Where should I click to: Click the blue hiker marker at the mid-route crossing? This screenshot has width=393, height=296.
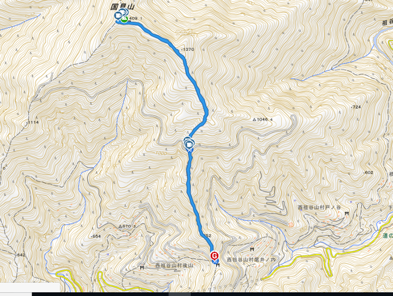190,150
